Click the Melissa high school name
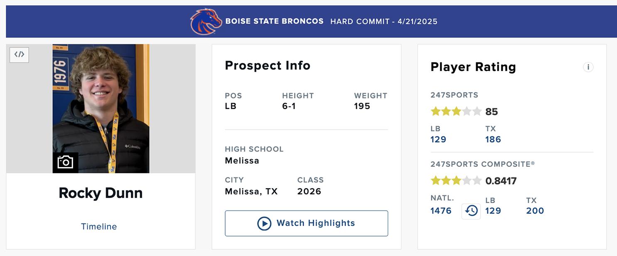This screenshot has width=617, height=256. 242,160
